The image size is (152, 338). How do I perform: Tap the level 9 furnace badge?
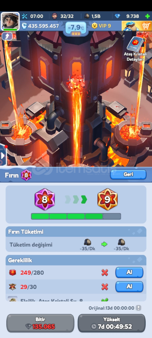(108, 199)
